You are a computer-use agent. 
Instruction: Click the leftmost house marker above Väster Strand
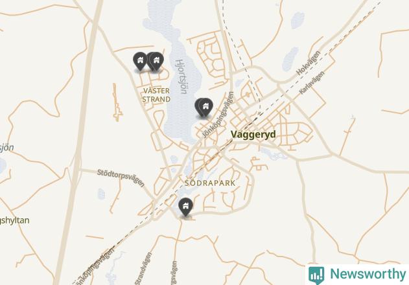tap(140, 61)
